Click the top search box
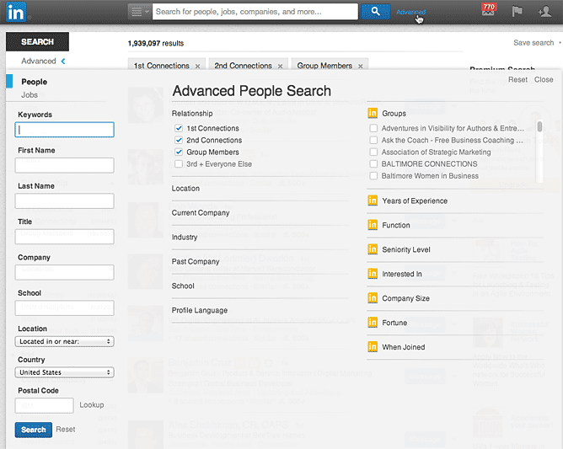The image size is (563, 449). pyautogui.click(x=255, y=12)
